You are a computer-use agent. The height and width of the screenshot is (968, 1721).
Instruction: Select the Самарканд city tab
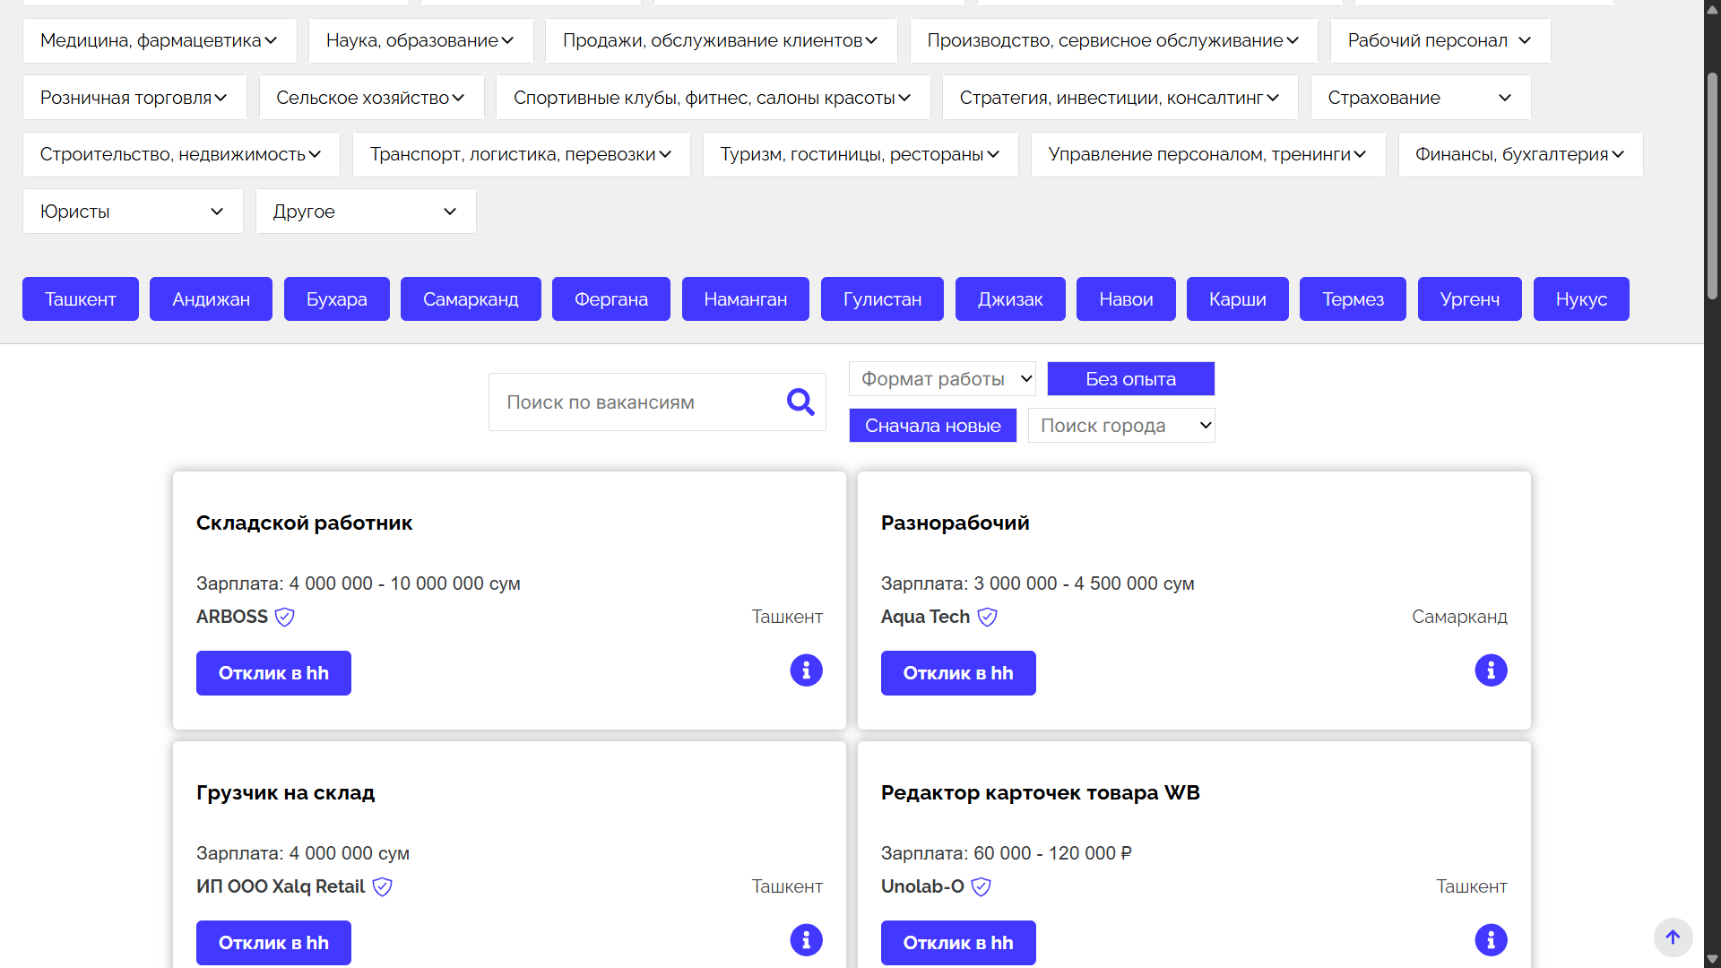[x=471, y=299]
